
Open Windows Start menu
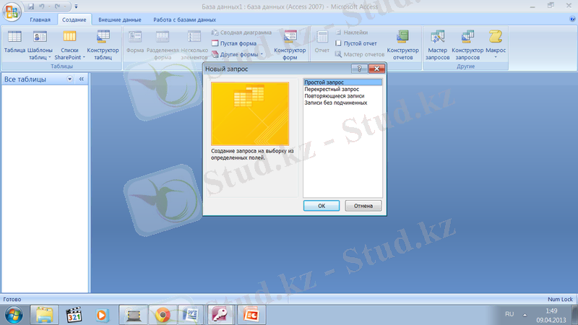coord(14,315)
